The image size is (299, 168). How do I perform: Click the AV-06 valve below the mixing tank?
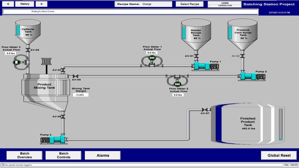tap(63, 117)
